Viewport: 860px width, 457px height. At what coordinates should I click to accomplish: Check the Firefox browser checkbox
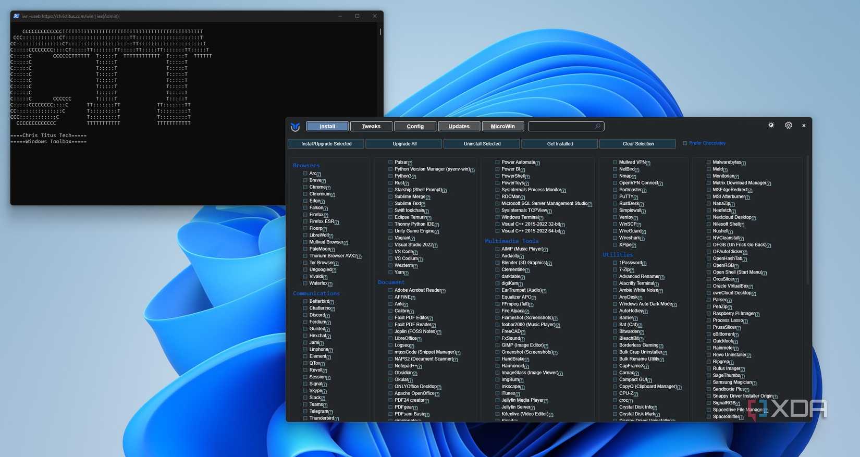tap(305, 215)
